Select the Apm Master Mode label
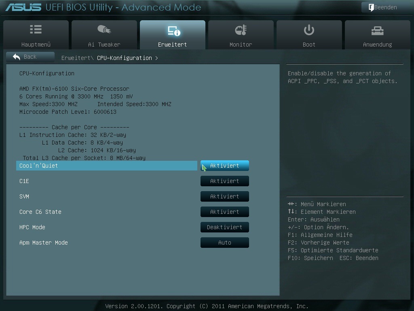 pyautogui.click(x=44, y=243)
